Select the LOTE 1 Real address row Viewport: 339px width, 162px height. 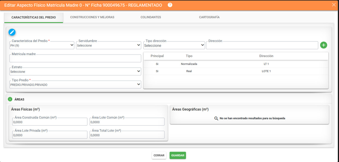pos(236,71)
